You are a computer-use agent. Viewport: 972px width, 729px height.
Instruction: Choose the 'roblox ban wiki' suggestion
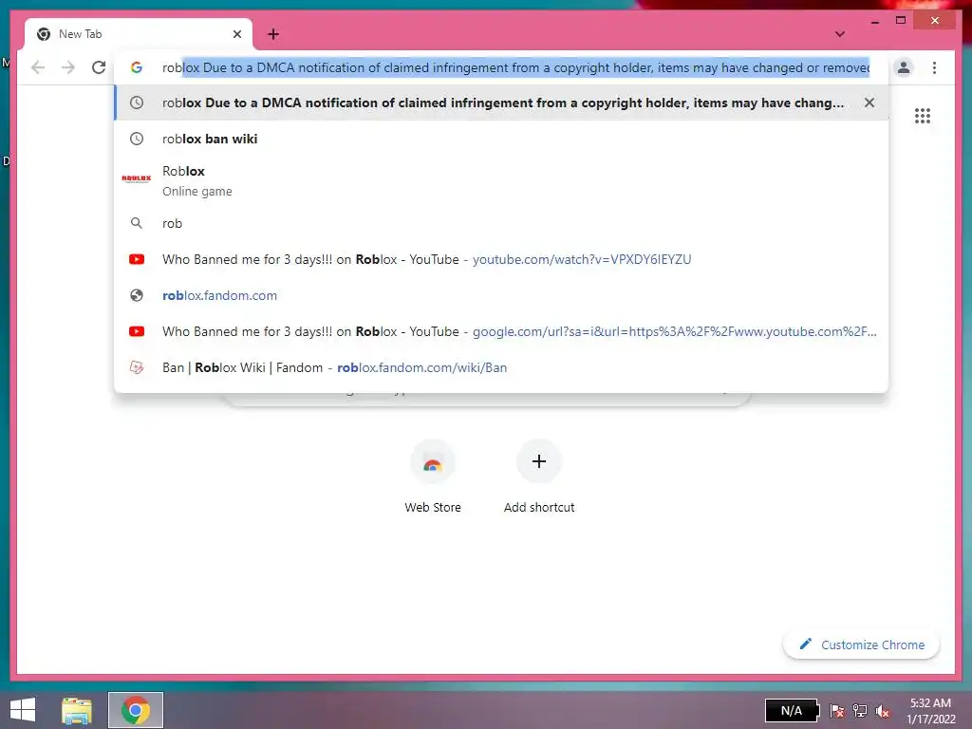tap(501, 139)
